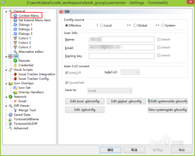Click the Overlay Handlers icon

coord(15,92)
